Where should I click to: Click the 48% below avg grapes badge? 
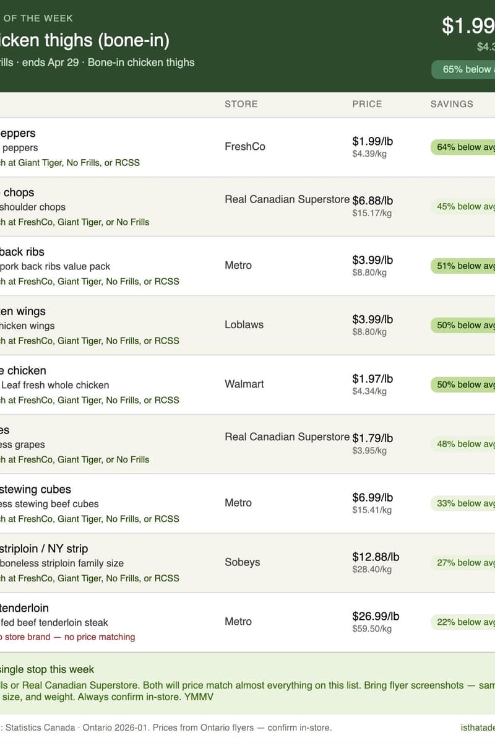[464, 444]
